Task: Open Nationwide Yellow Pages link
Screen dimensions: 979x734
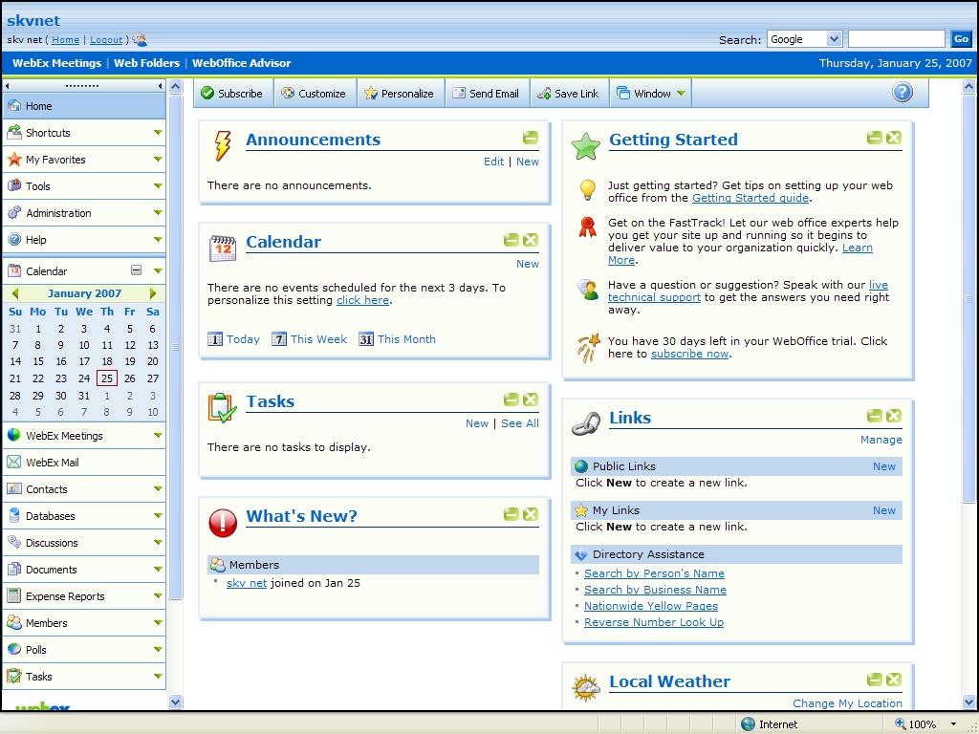Action: pos(650,605)
